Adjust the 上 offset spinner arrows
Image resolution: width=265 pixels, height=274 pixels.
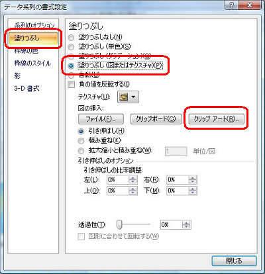click(x=132, y=191)
